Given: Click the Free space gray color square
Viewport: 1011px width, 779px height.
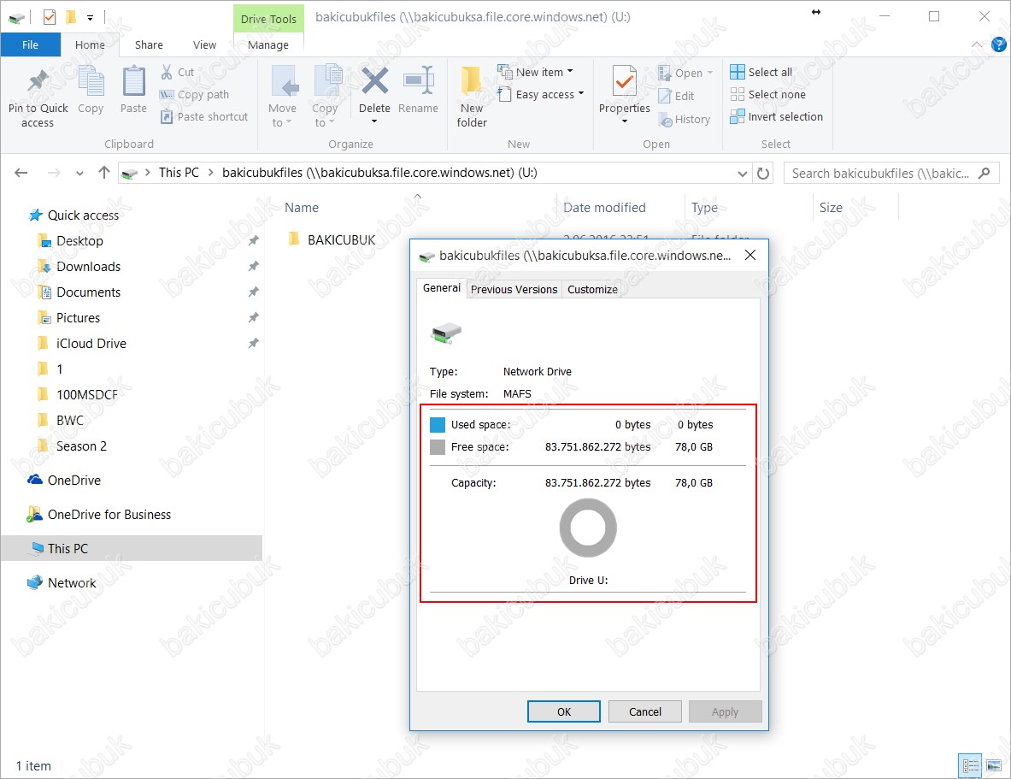Looking at the screenshot, I should point(438,446).
